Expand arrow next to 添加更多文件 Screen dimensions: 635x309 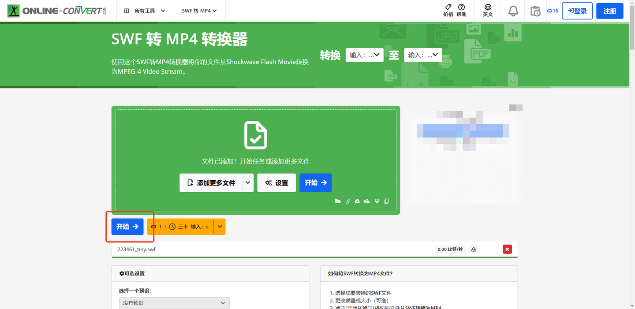coord(248,182)
